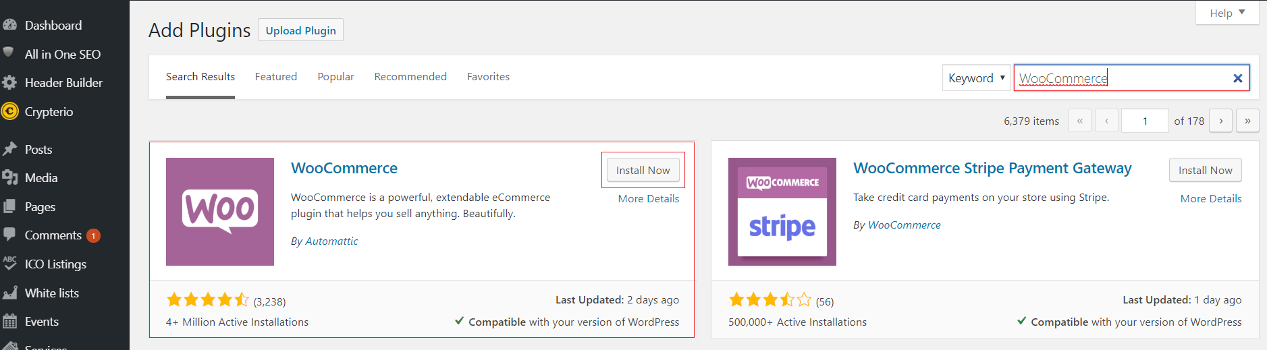The width and height of the screenshot is (1267, 350).
Task: Click the Comments pending count badge
Action: coord(93,235)
